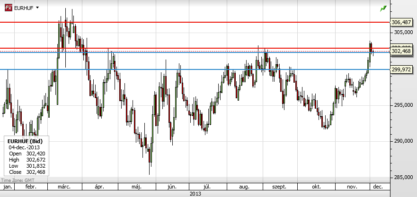
Task: Click the green trend arrow icon
Action: coord(383,9)
